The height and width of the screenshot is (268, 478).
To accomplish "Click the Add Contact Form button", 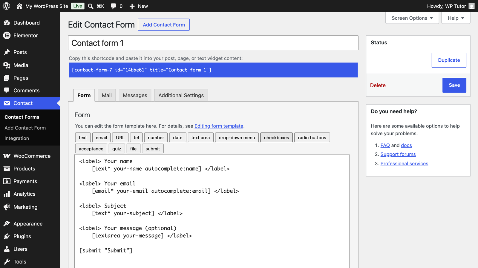I will [164, 25].
